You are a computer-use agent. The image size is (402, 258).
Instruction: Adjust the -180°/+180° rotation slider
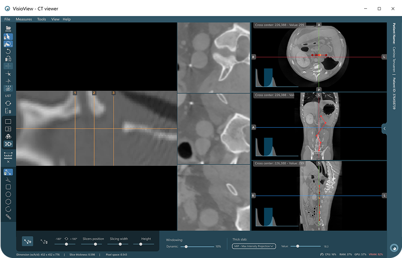pyautogui.click(x=65, y=244)
